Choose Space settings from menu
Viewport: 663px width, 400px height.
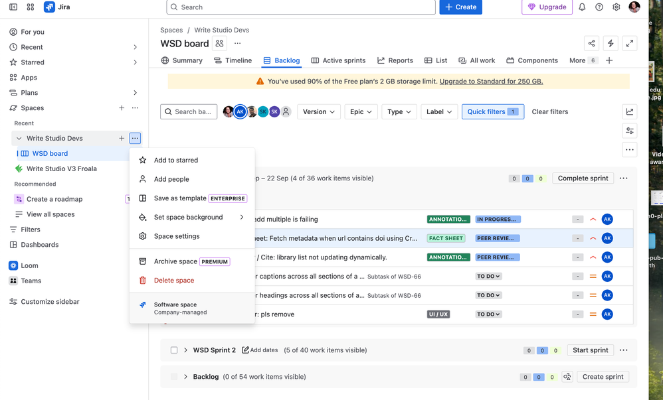pyautogui.click(x=192, y=236)
